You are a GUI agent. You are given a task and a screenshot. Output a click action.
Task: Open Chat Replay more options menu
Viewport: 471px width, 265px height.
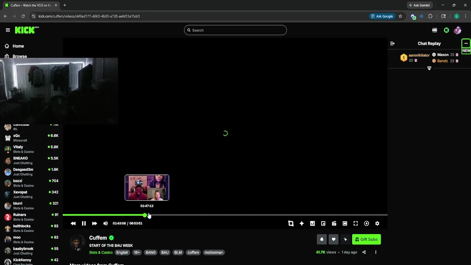[466, 43]
